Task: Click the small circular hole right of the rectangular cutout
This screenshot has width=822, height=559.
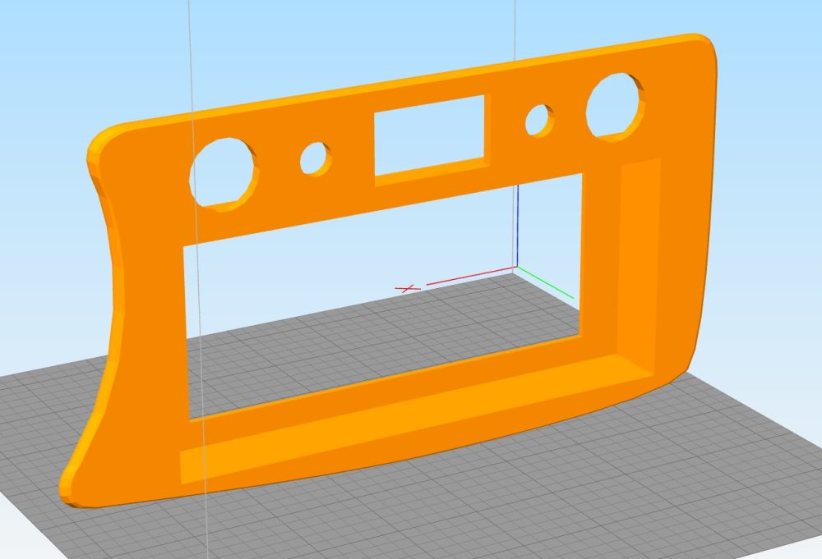Action: (x=538, y=121)
